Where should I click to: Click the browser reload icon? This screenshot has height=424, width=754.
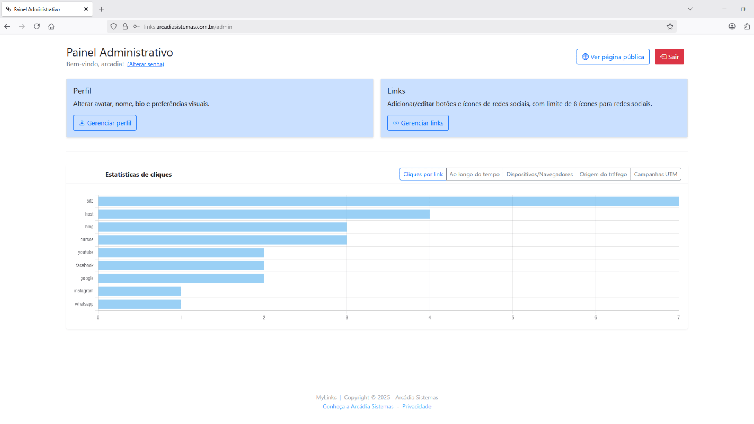tap(37, 26)
